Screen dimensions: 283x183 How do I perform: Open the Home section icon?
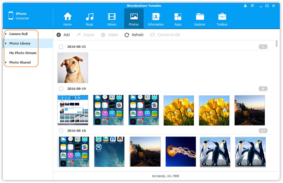click(x=68, y=17)
